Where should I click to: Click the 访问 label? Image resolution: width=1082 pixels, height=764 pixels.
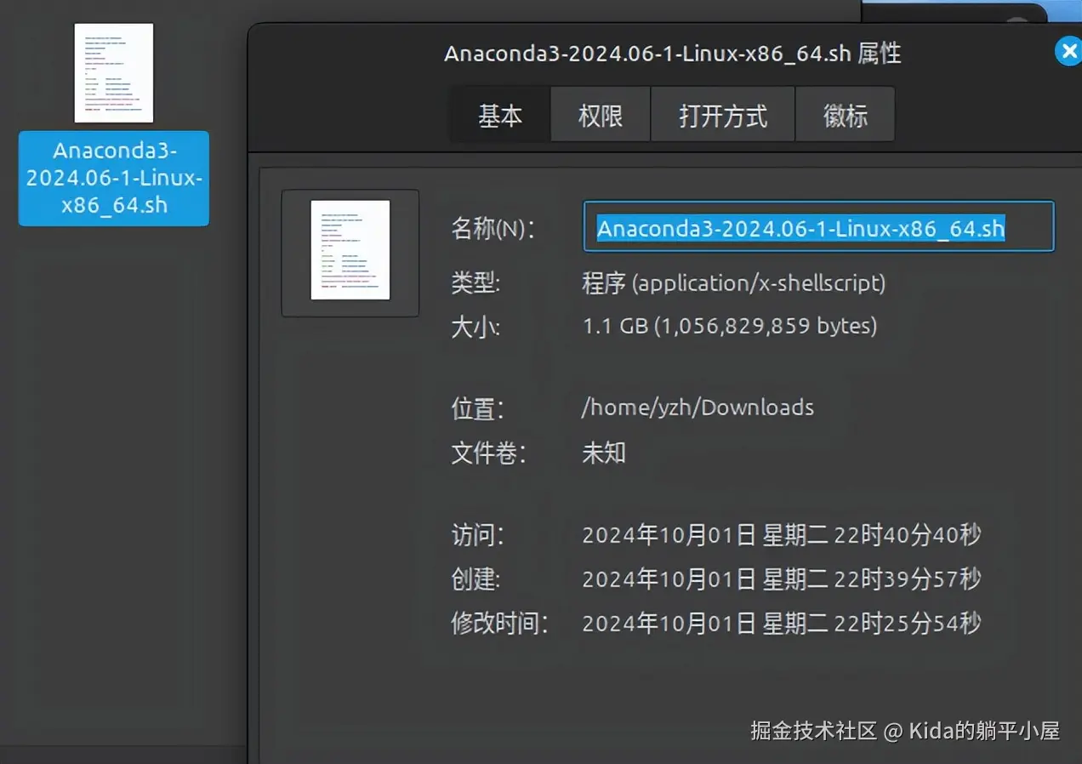(x=477, y=535)
